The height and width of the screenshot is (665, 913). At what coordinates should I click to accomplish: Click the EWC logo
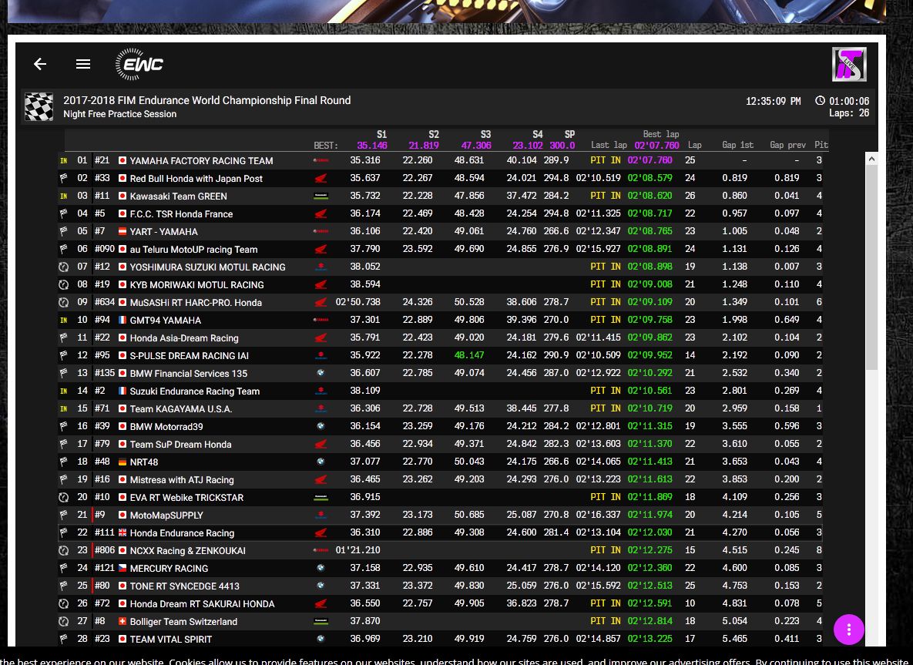click(x=139, y=64)
